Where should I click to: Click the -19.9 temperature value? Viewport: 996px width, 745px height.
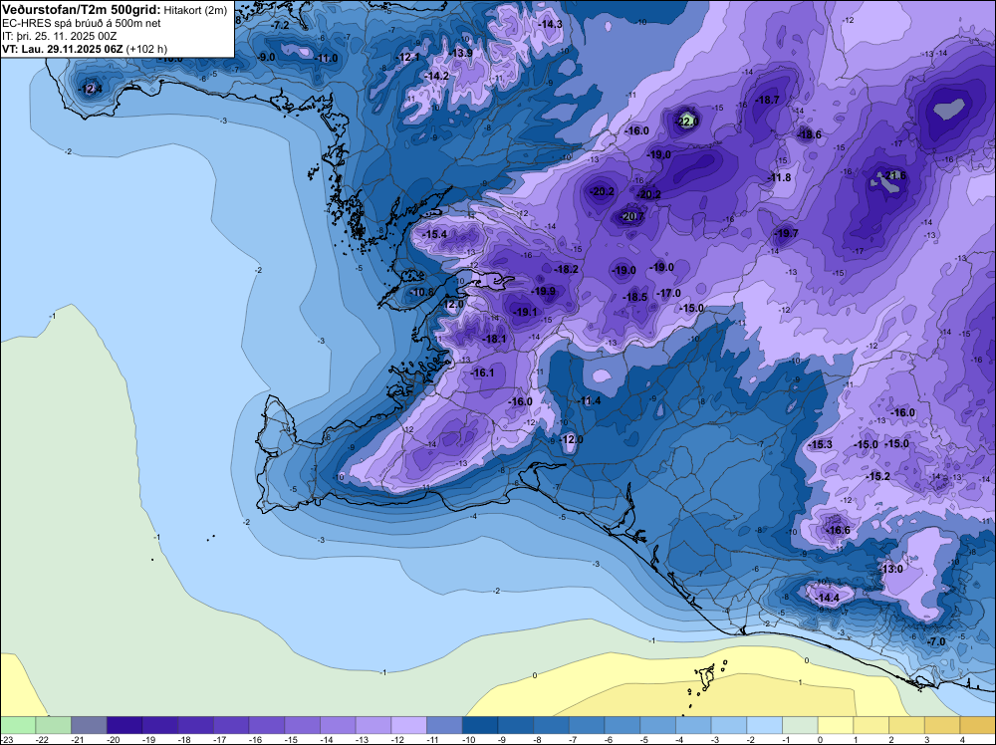tap(543, 291)
